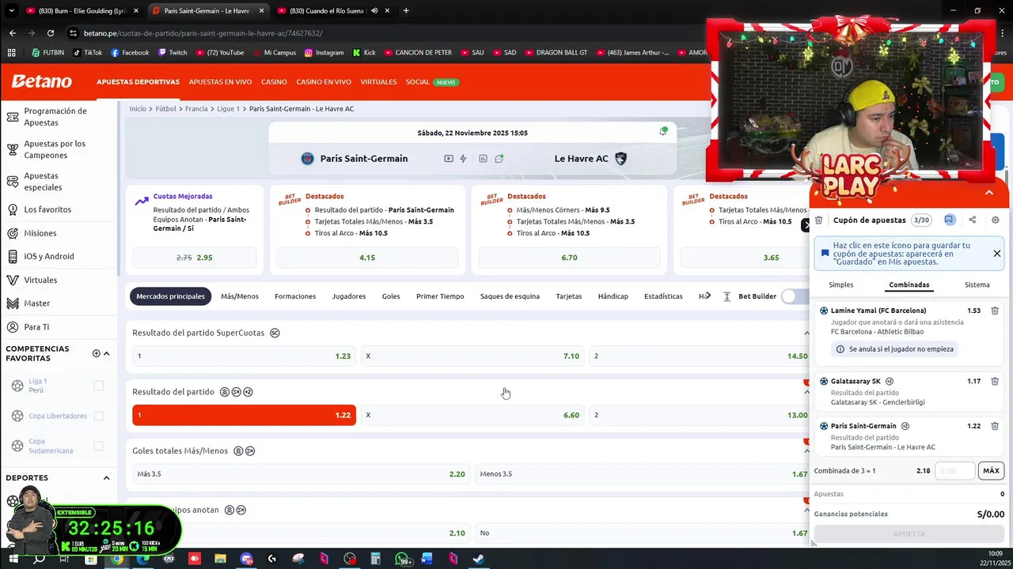The width and height of the screenshot is (1013, 569).
Task: Clear the bet slip with top trash icon
Action: pos(819,220)
